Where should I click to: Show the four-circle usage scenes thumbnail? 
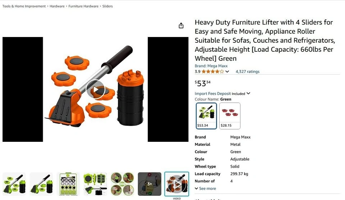coord(122,184)
